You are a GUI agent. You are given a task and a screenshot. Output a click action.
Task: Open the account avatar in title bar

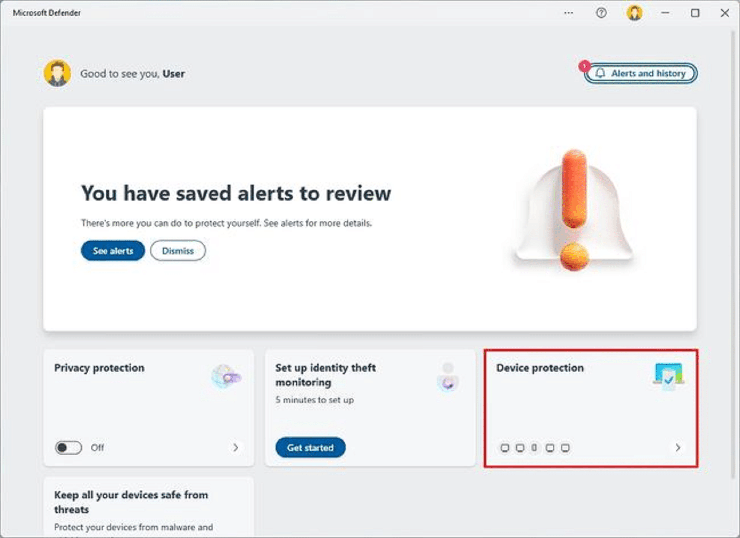point(634,13)
